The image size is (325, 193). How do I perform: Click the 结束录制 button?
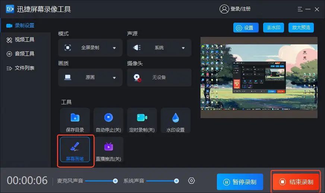tap(296, 182)
